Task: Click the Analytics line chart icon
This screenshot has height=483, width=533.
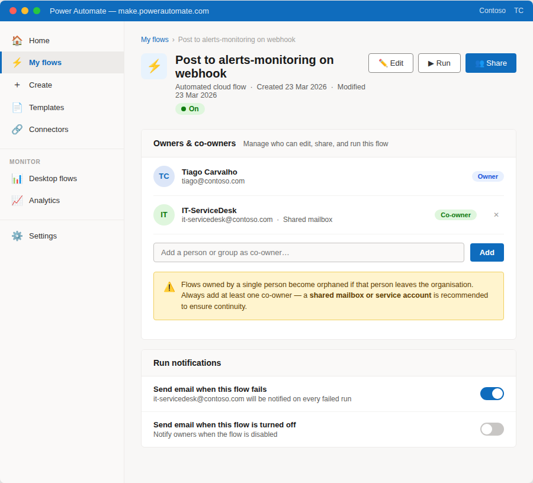Action: pos(17,201)
